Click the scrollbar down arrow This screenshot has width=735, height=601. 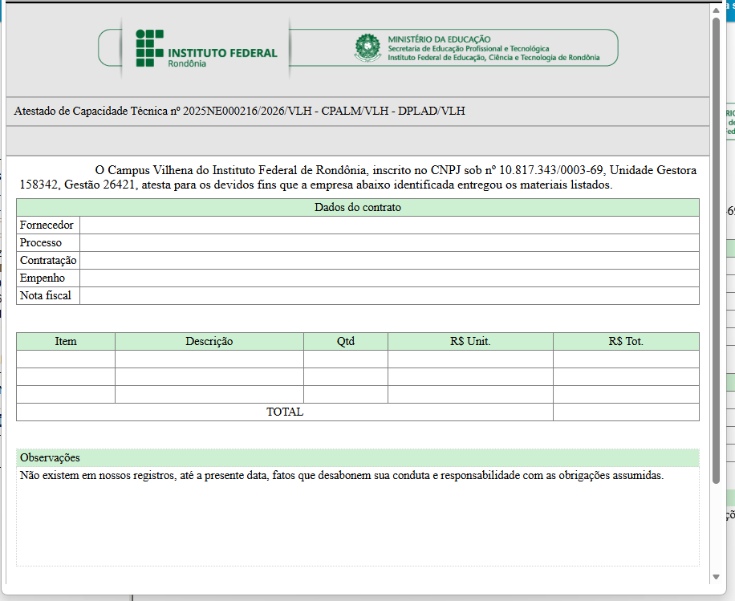(716, 578)
